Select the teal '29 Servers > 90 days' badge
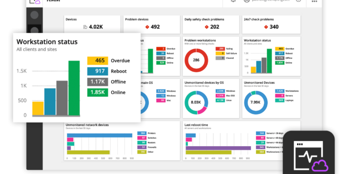 (261, 143)
